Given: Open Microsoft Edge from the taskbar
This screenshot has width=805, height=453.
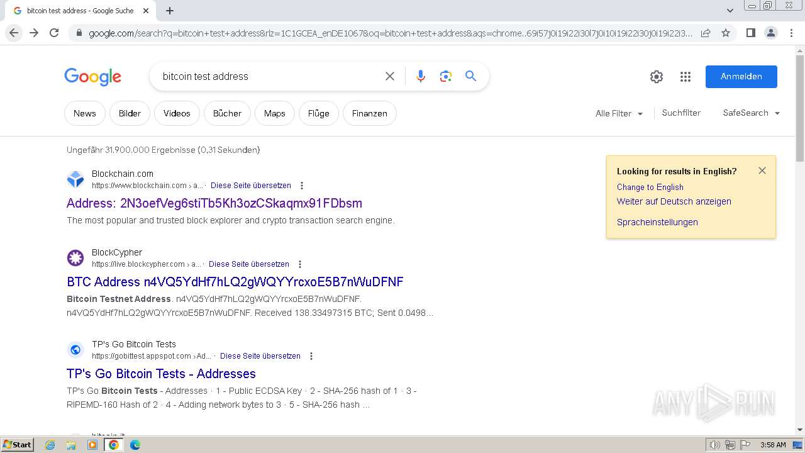Looking at the screenshot, I should 135,445.
